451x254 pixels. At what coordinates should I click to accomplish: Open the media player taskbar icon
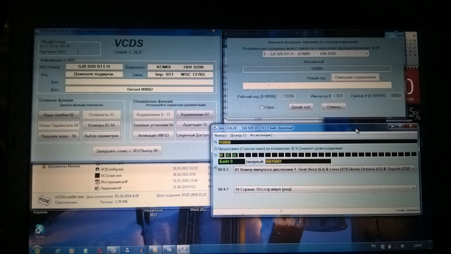pyautogui.click(x=71, y=251)
